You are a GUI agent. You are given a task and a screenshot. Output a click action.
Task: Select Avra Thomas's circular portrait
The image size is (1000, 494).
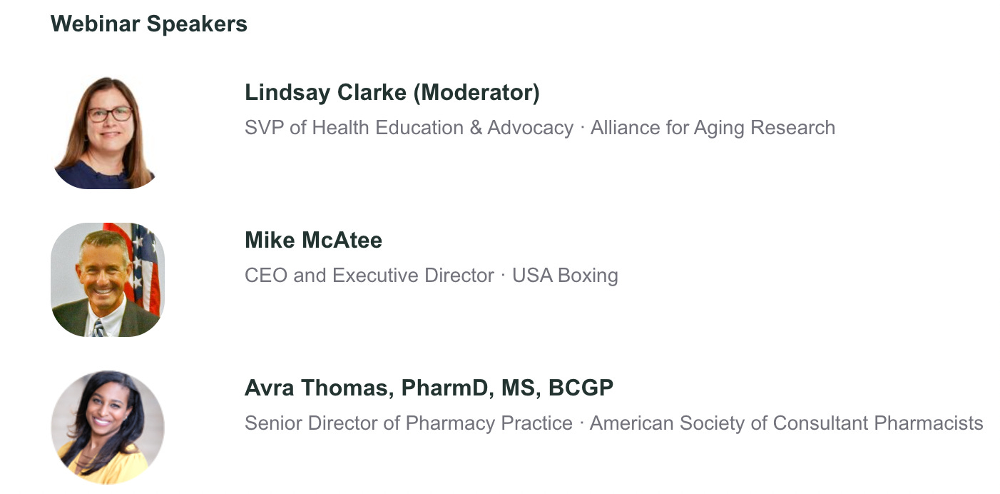[x=107, y=427]
